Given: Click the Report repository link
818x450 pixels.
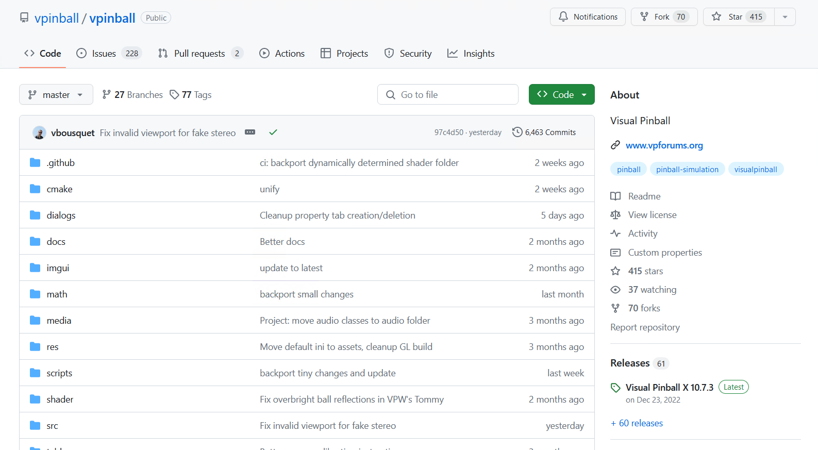Looking at the screenshot, I should point(645,327).
